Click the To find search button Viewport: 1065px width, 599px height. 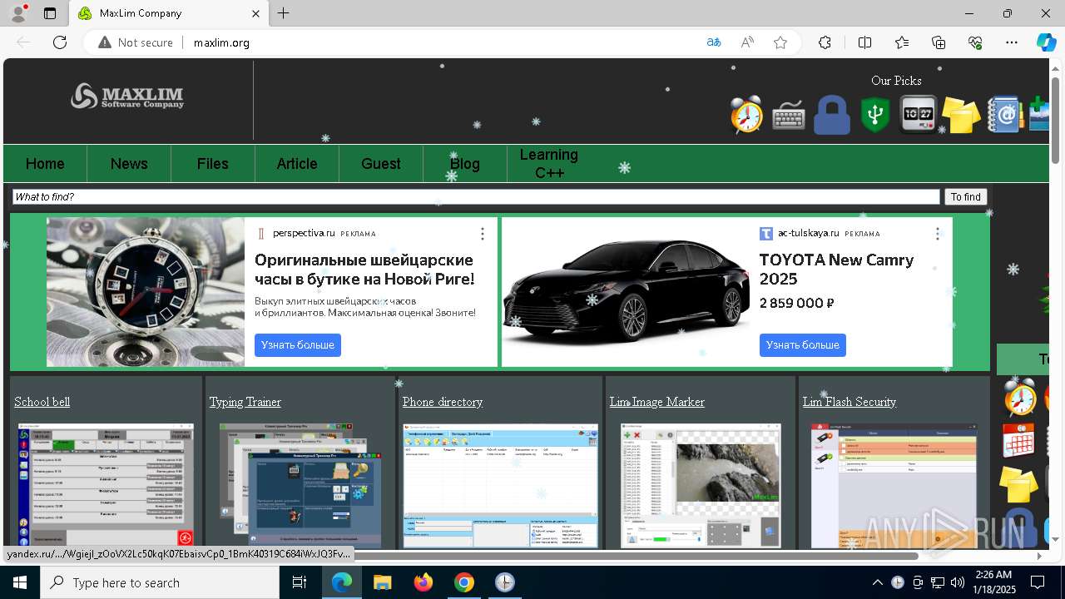point(966,197)
